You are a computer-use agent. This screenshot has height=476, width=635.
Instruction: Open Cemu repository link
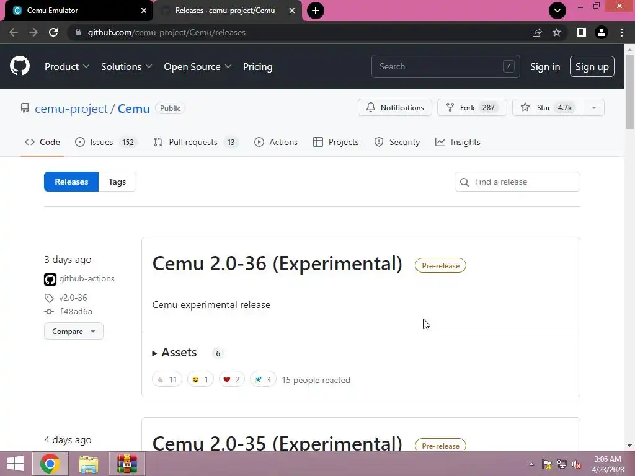coord(134,108)
